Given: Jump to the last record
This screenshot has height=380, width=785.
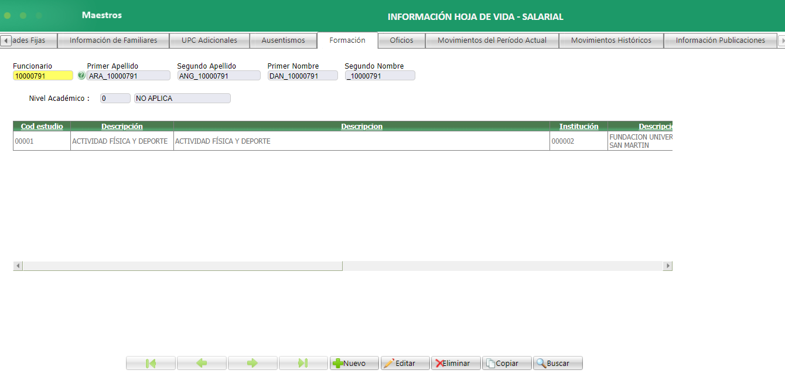Looking at the screenshot, I should 303,362.
